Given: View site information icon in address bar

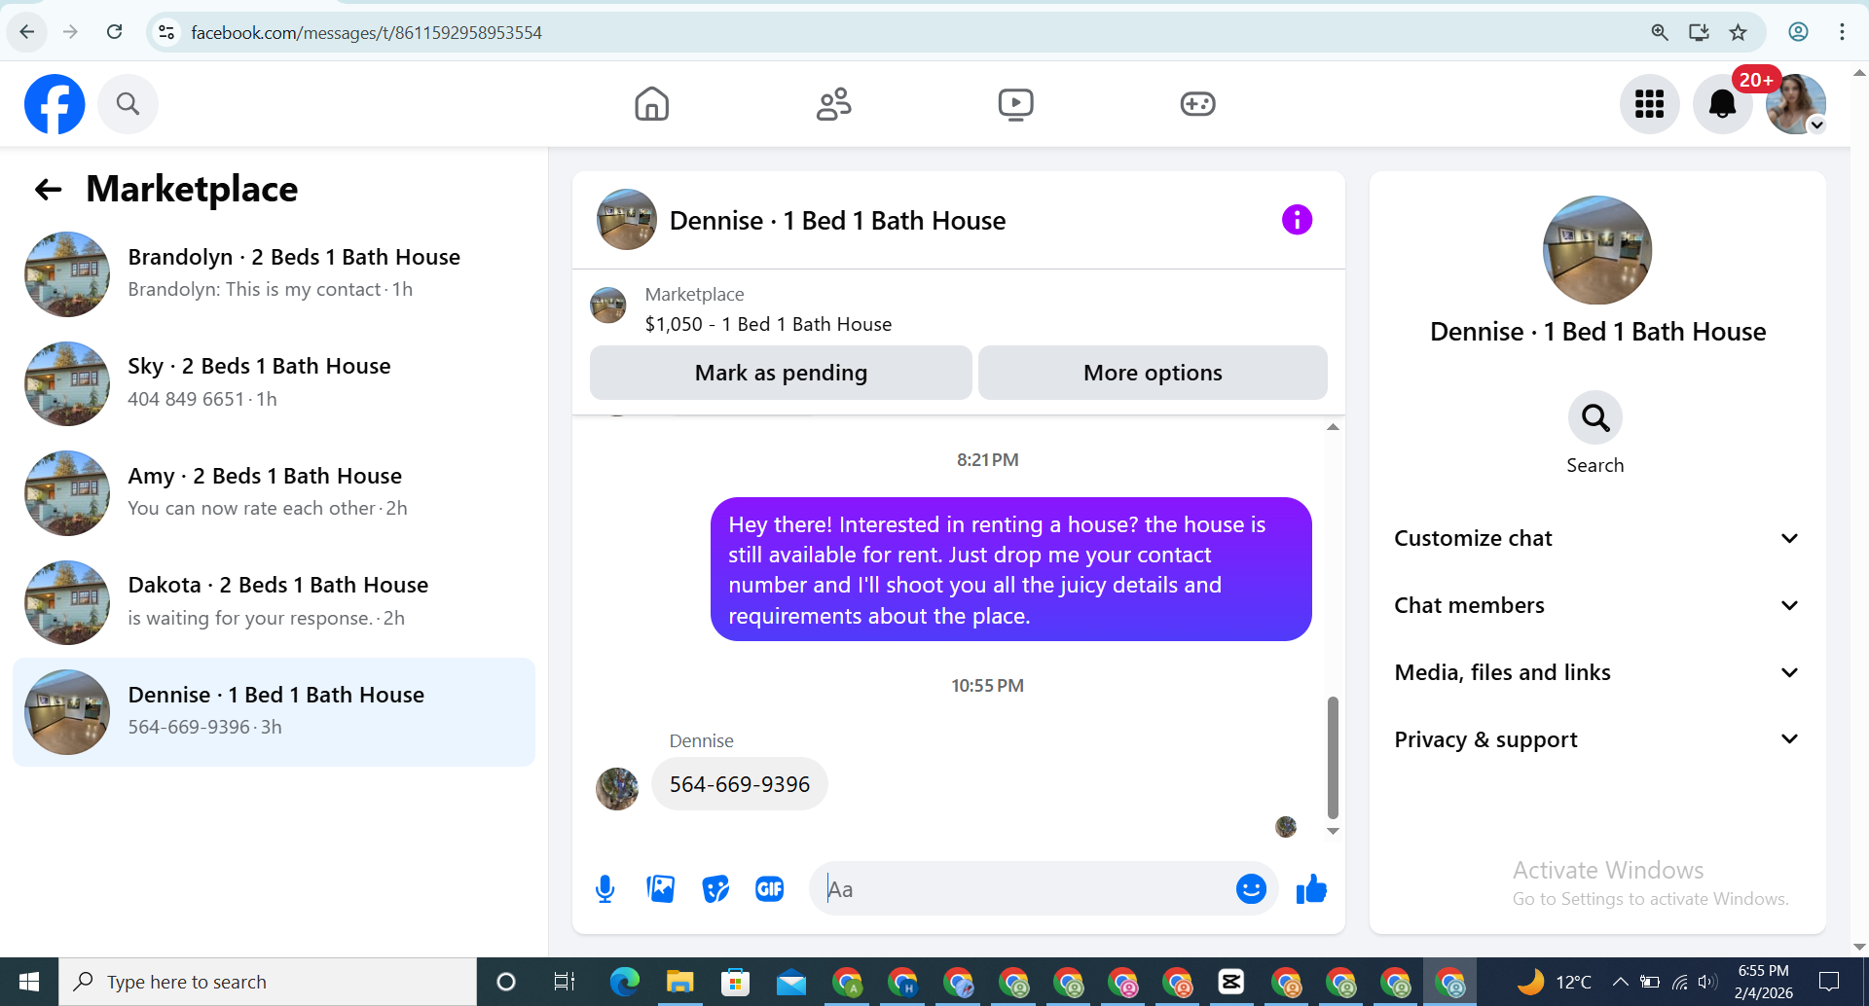Looking at the screenshot, I should (166, 32).
